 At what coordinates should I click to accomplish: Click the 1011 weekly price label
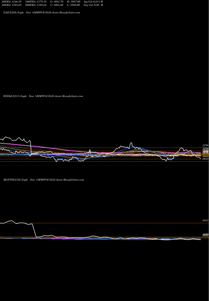205,159
